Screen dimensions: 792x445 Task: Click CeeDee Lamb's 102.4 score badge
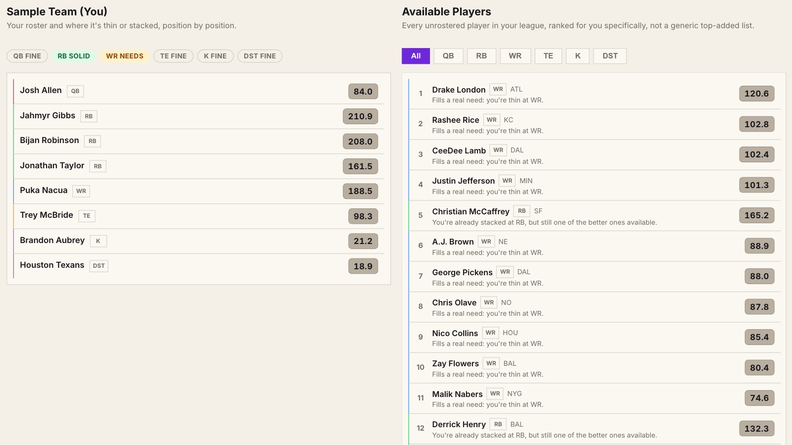point(757,154)
